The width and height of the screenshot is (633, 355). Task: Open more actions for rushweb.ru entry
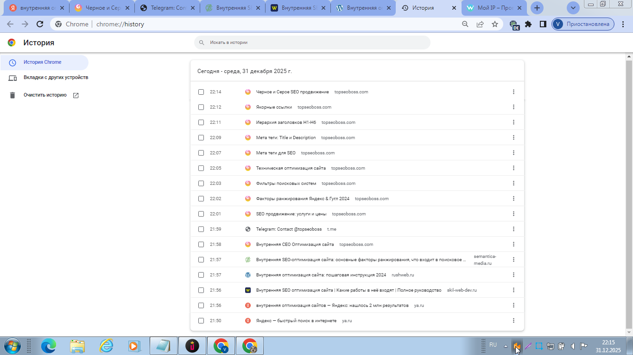tap(513, 275)
